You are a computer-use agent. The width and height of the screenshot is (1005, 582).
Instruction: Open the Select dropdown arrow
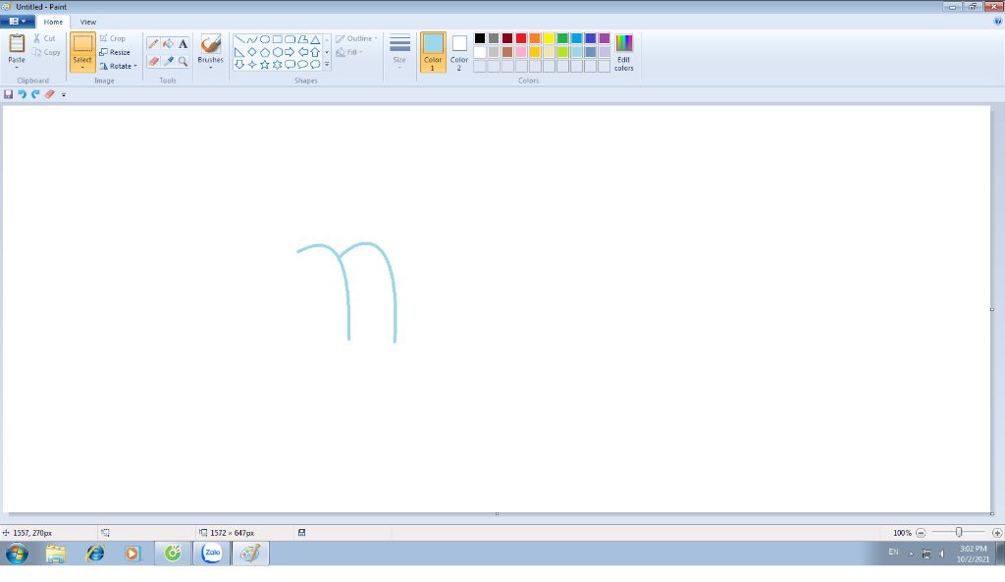82,68
